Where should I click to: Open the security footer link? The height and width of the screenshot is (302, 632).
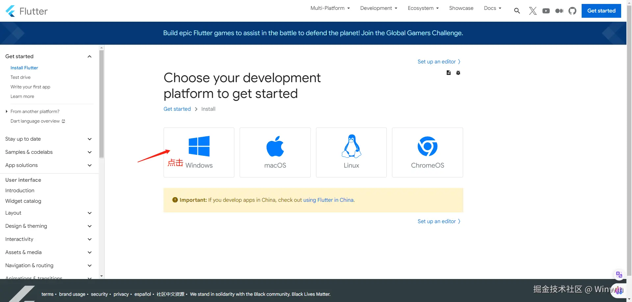pyautogui.click(x=99, y=294)
